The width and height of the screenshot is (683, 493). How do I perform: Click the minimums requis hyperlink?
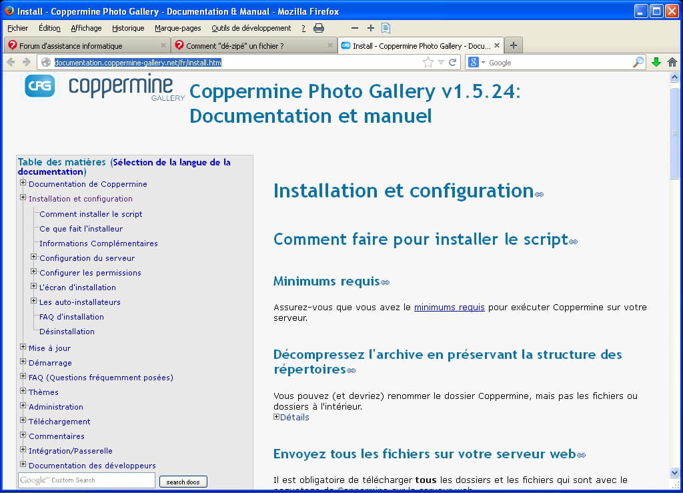[449, 308]
